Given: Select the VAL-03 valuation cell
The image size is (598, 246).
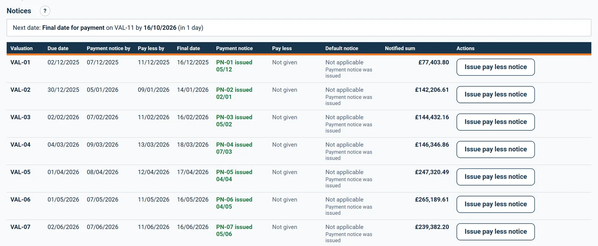Looking at the screenshot, I should pos(21,117).
